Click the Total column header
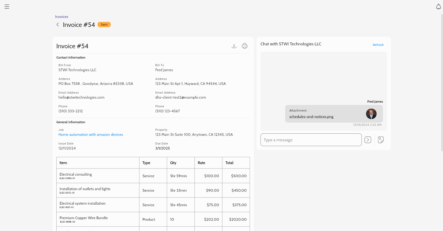Screen dimensions: 443x231 pyautogui.click(x=229, y=163)
